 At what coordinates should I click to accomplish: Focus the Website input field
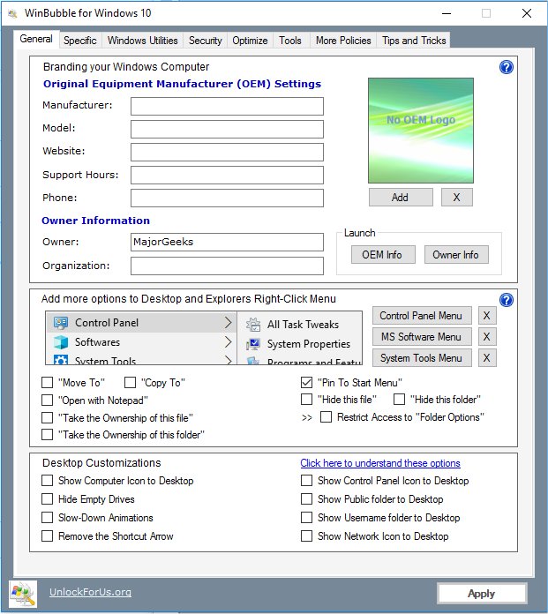point(227,152)
